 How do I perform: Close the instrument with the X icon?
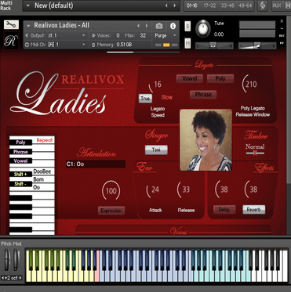[x=282, y=21]
